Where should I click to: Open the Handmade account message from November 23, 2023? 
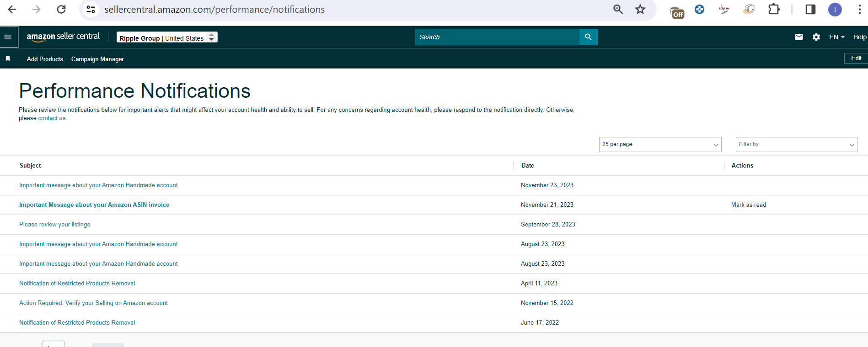(x=98, y=185)
